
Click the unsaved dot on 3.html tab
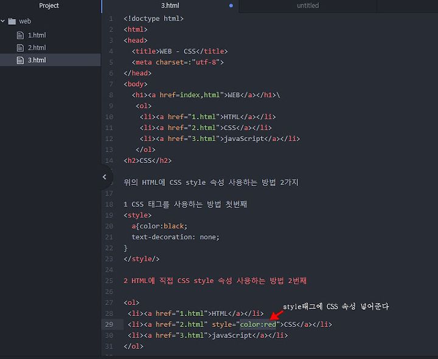tap(231, 5)
